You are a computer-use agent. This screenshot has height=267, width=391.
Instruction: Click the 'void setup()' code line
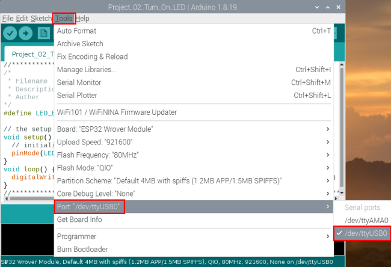[x=28, y=137]
